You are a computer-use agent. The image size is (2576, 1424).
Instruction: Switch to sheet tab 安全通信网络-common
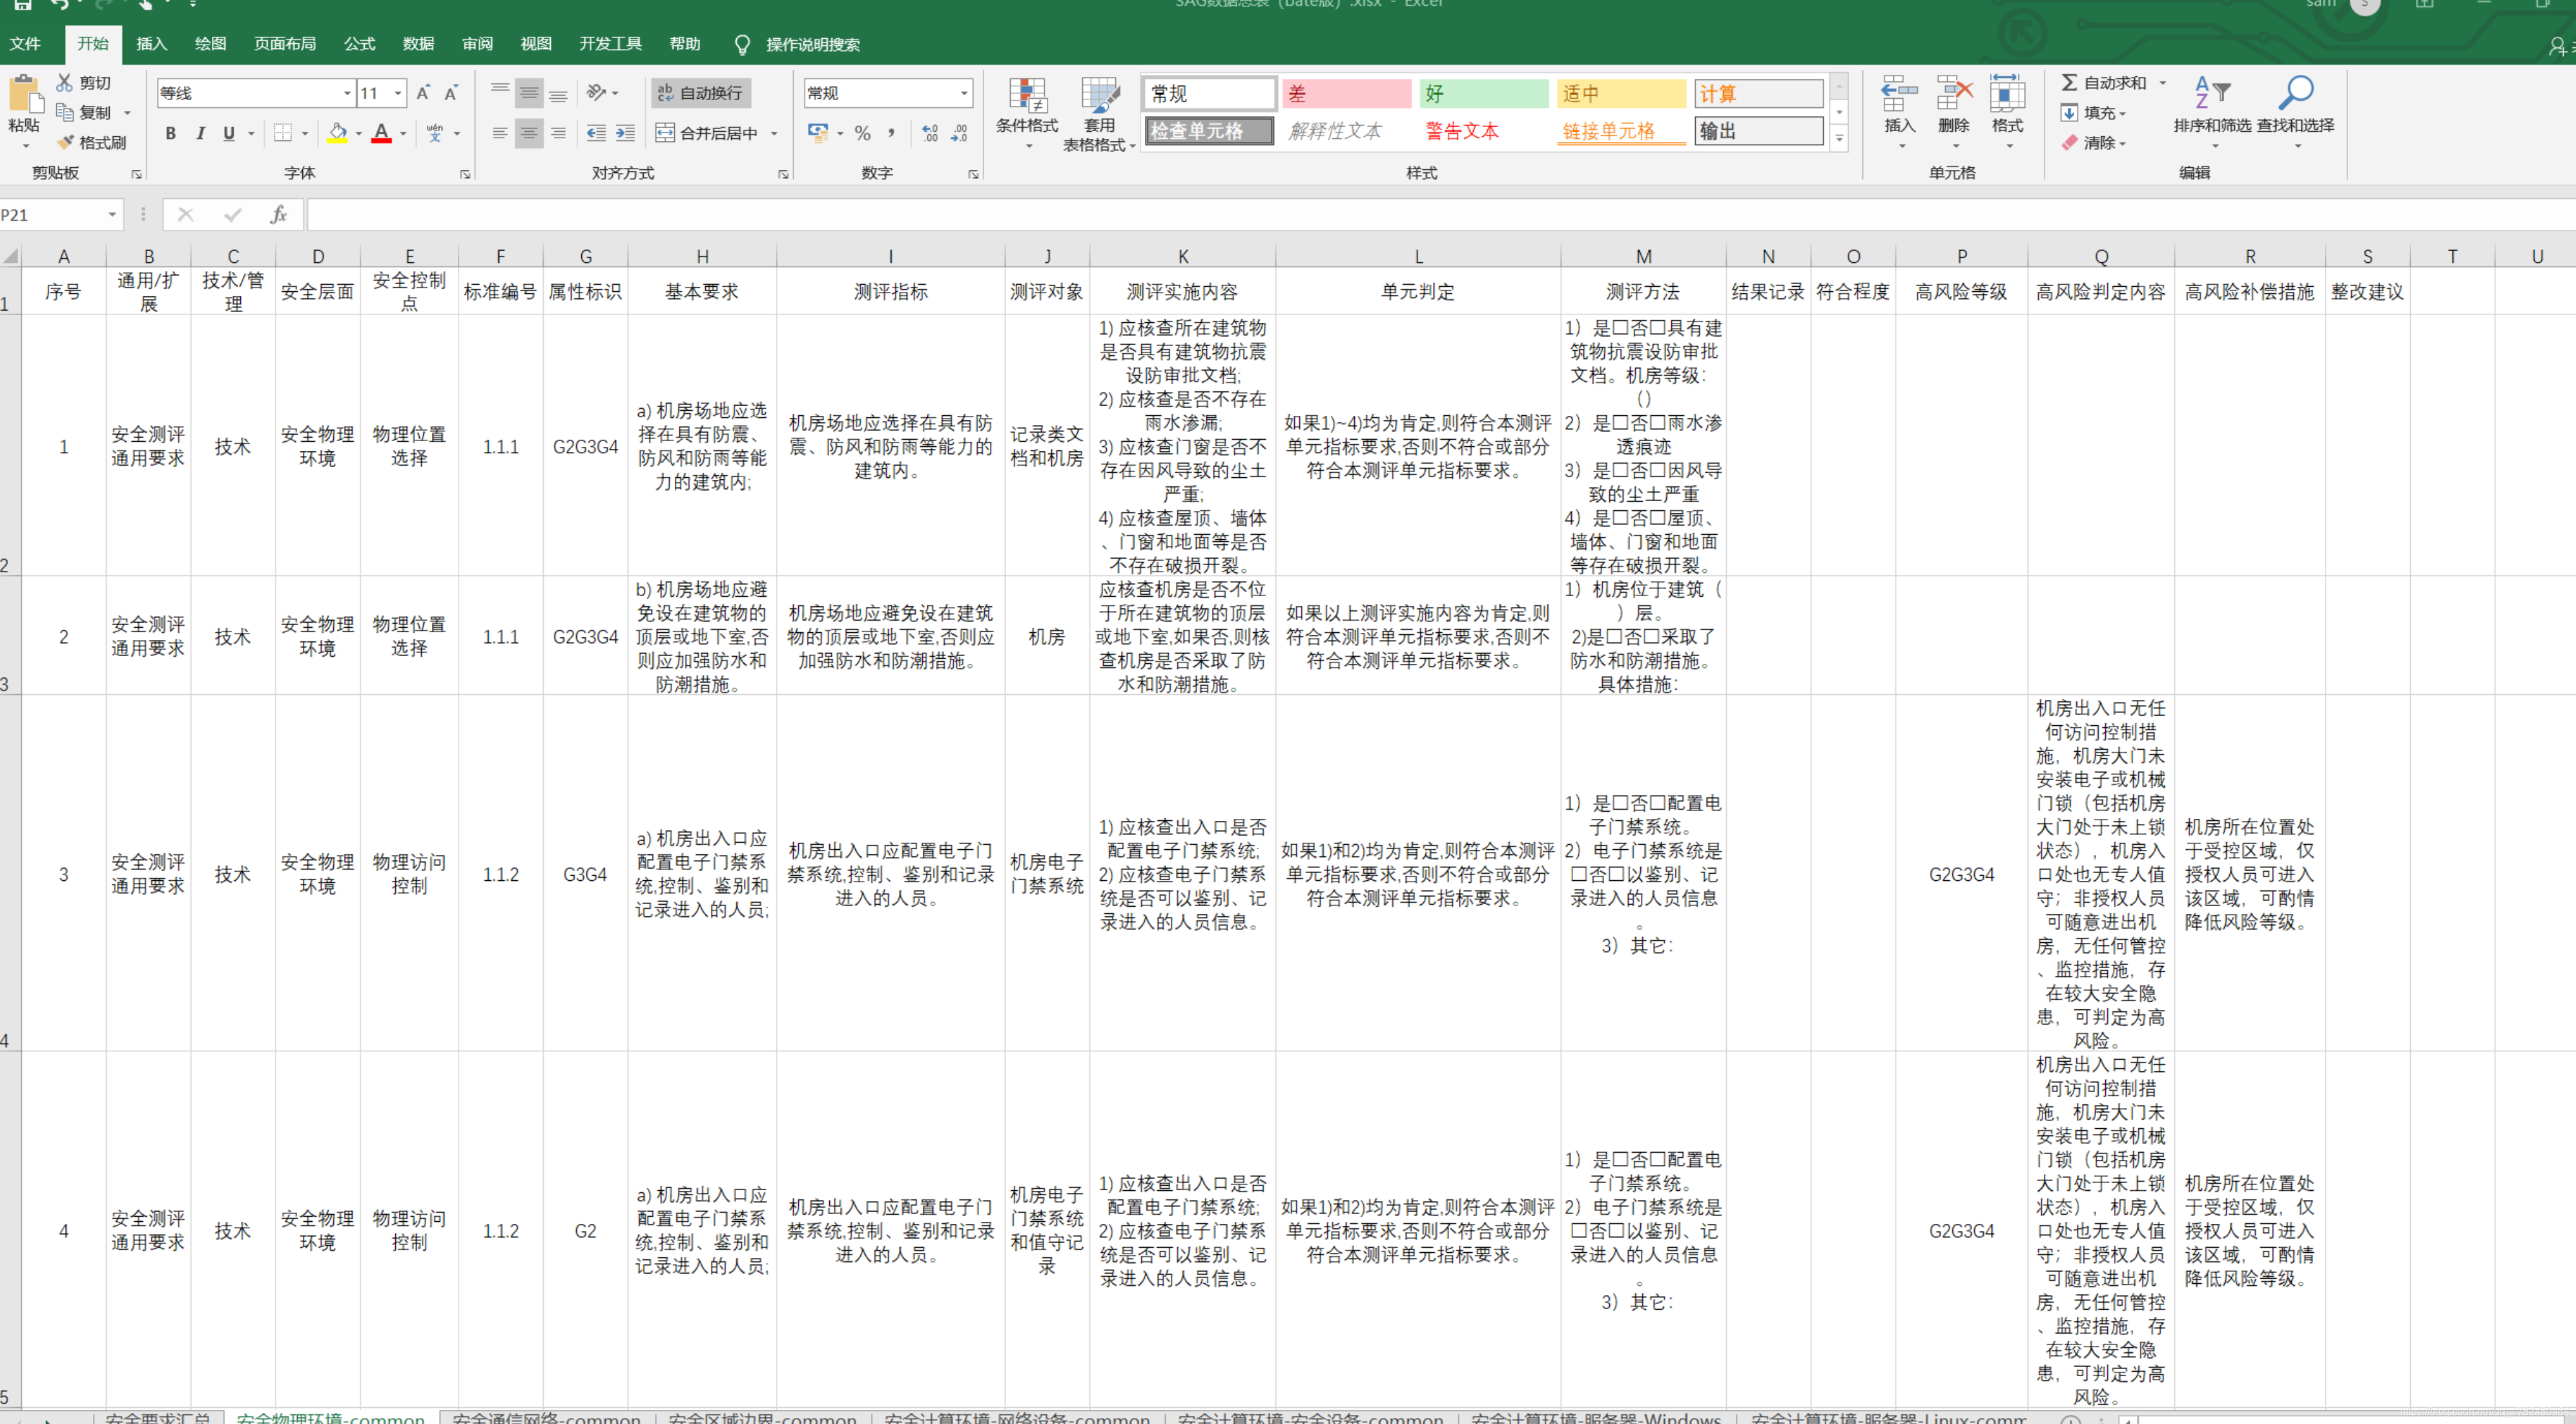coord(546,1417)
